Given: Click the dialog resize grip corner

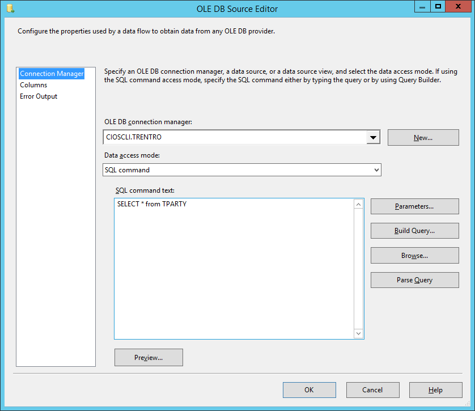Looking at the screenshot, I should pyautogui.click(x=468, y=404).
